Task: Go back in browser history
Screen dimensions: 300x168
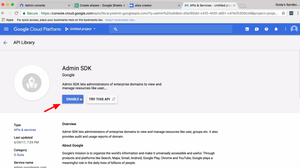Action: point(3,13)
